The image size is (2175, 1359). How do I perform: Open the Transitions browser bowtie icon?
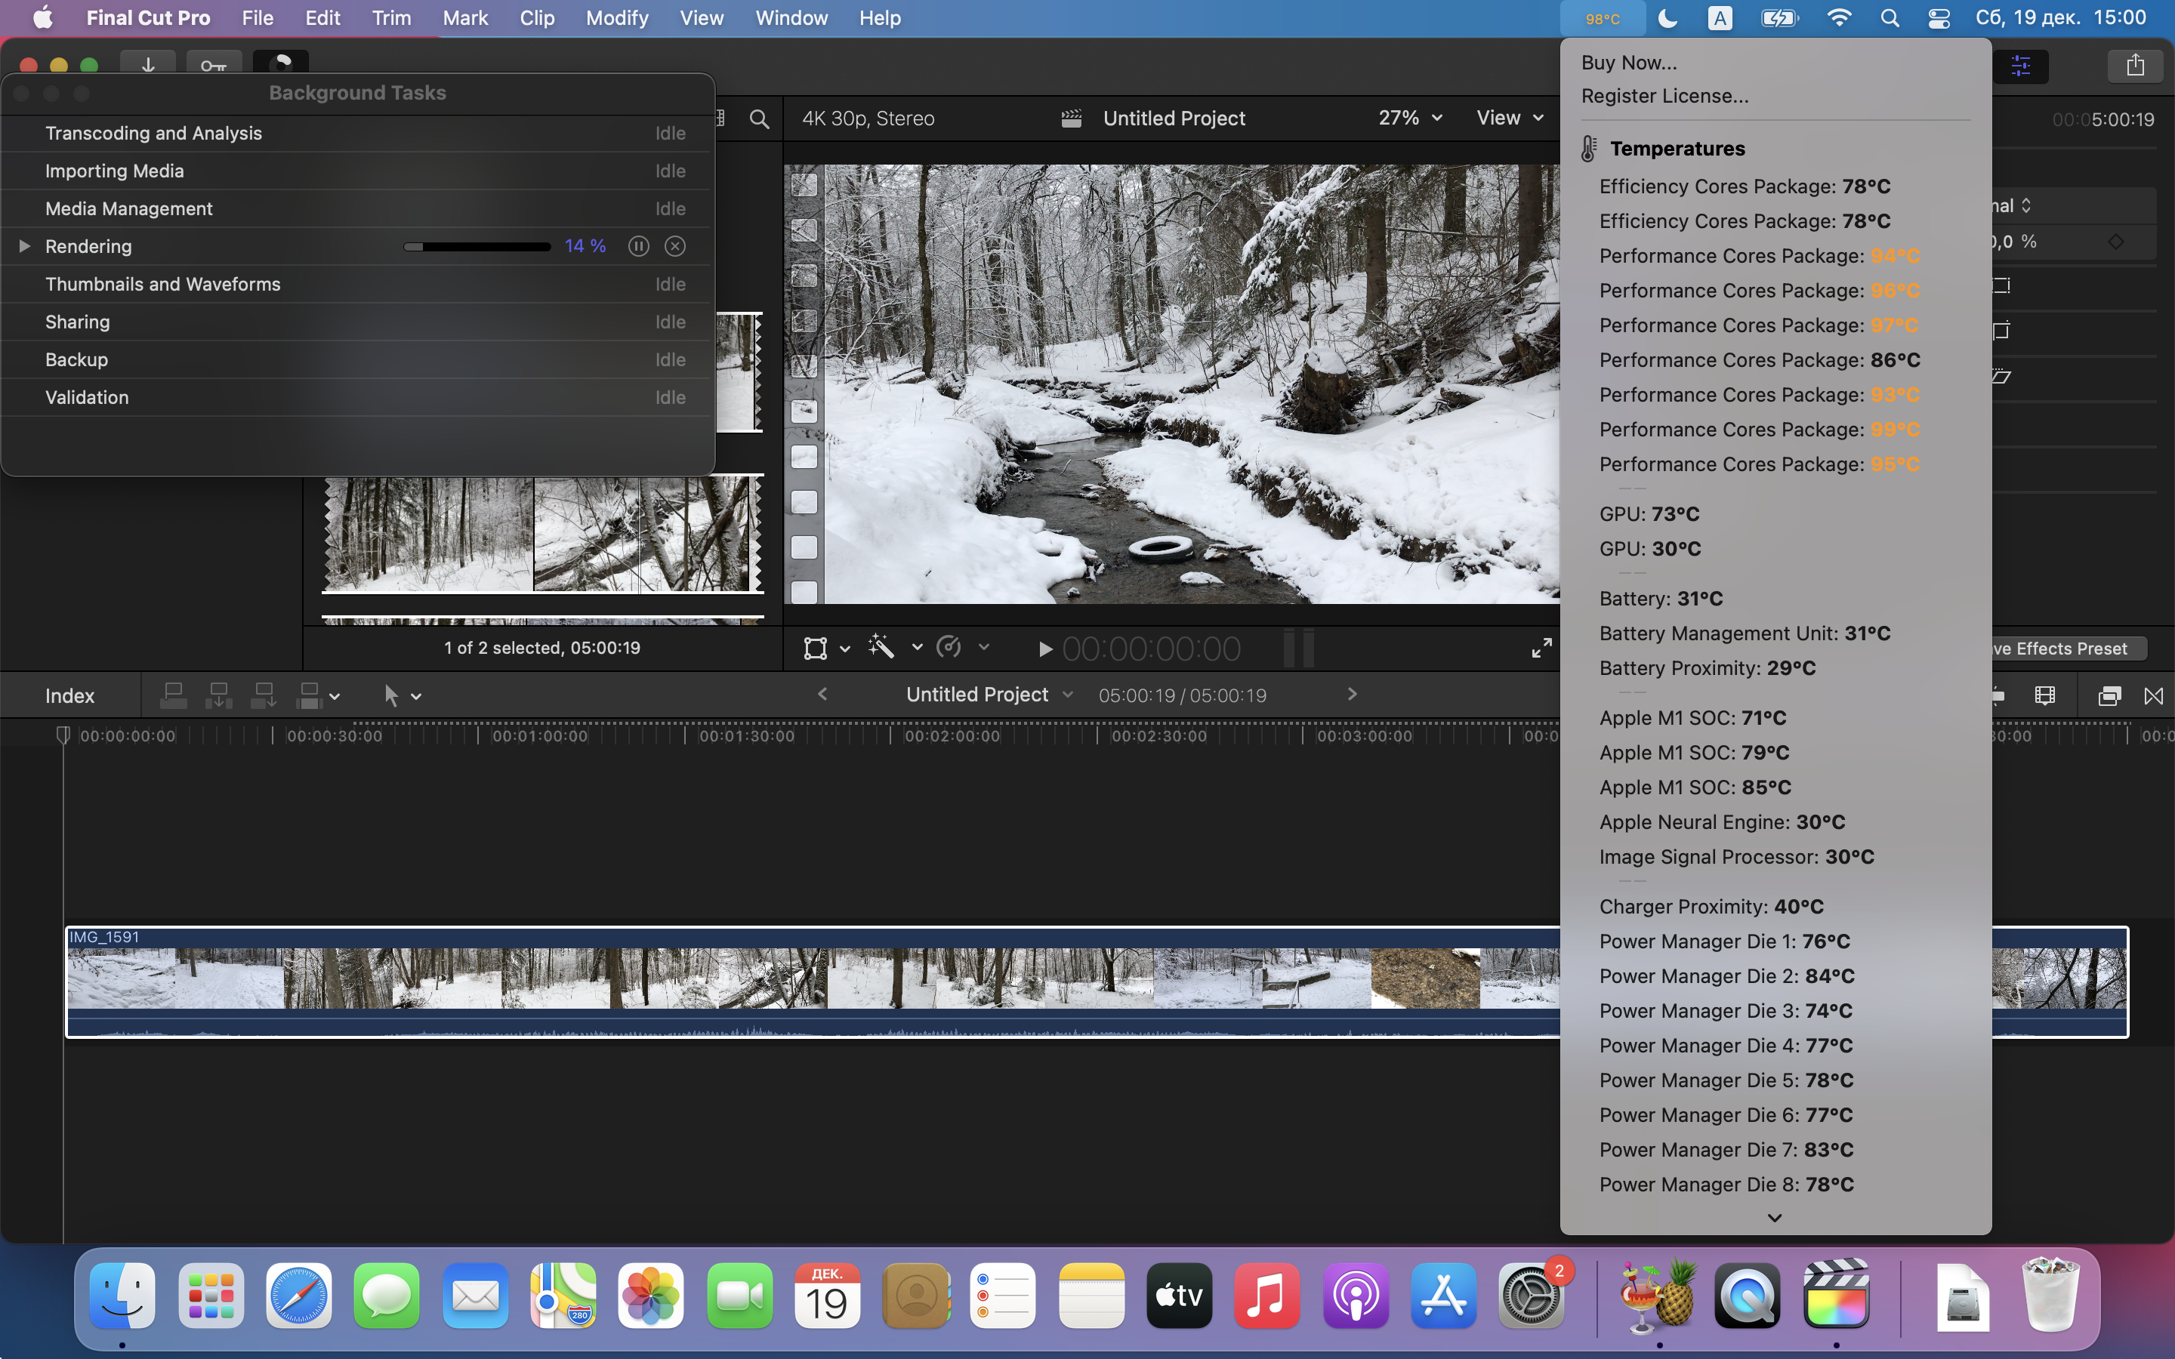[x=2153, y=695]
